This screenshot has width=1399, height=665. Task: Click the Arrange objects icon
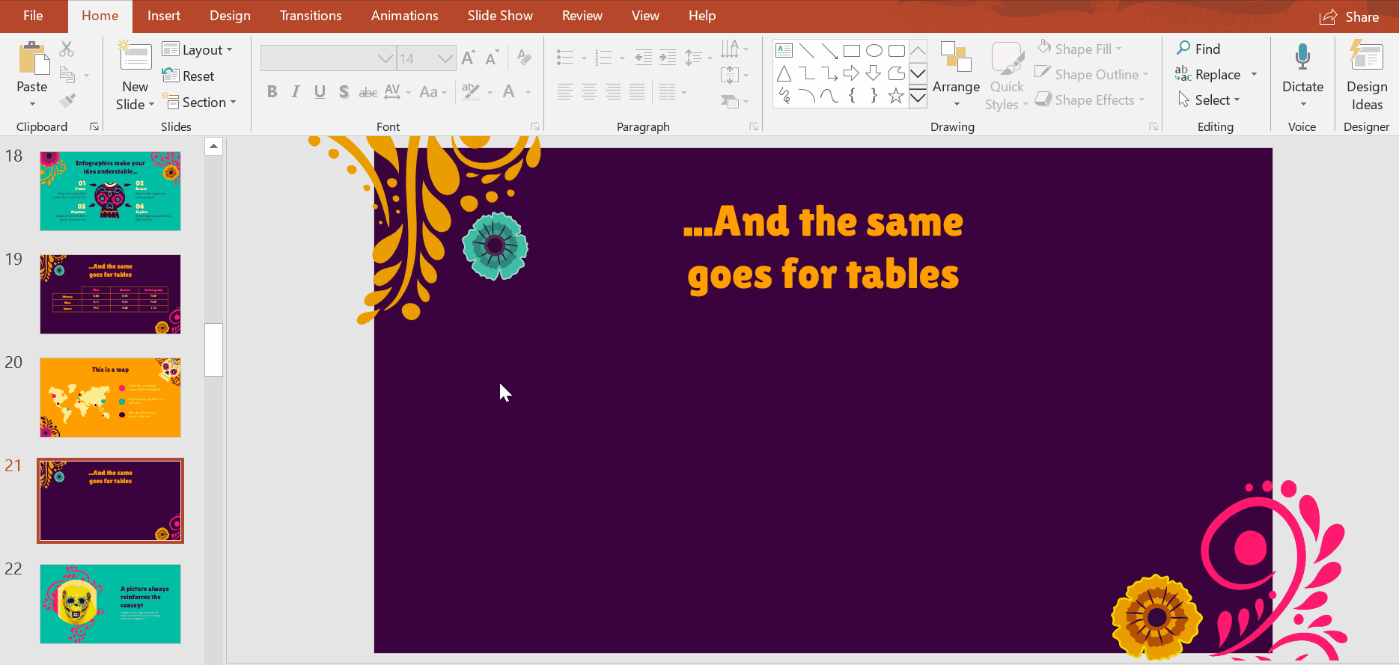coord(956,60)
